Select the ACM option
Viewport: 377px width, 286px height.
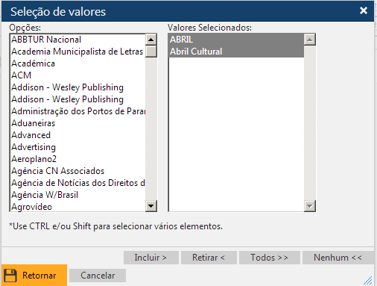77,75
